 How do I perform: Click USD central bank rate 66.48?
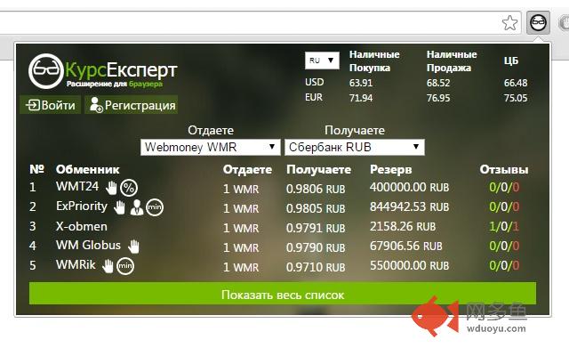point(516,83)
